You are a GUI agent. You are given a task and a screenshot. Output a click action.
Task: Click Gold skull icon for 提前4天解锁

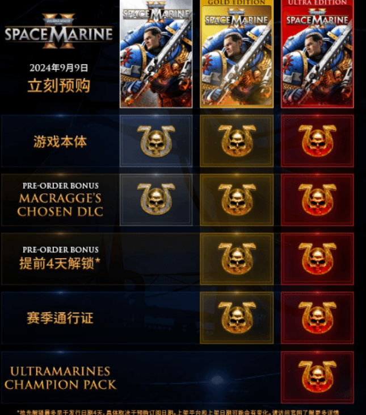pyautogui.click(x=237, y=258)
